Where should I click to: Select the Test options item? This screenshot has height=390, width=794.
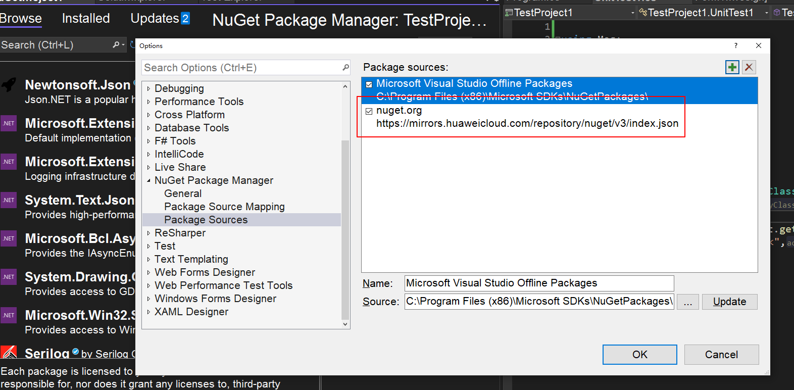pos(165,246)
